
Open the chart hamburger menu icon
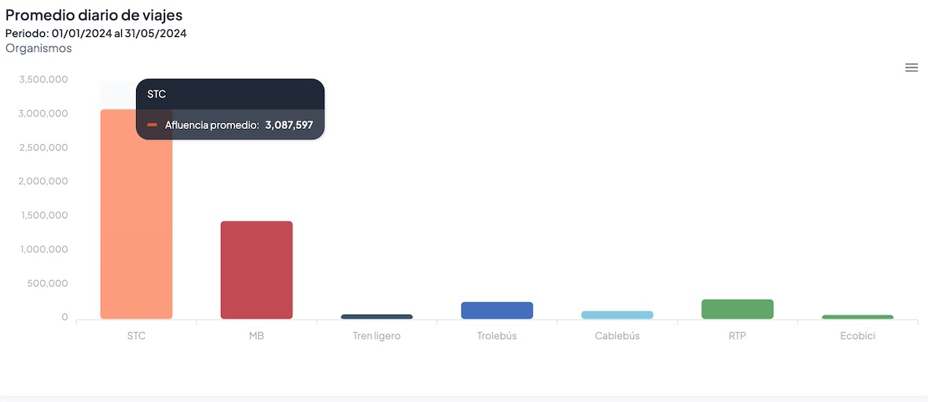911,68
